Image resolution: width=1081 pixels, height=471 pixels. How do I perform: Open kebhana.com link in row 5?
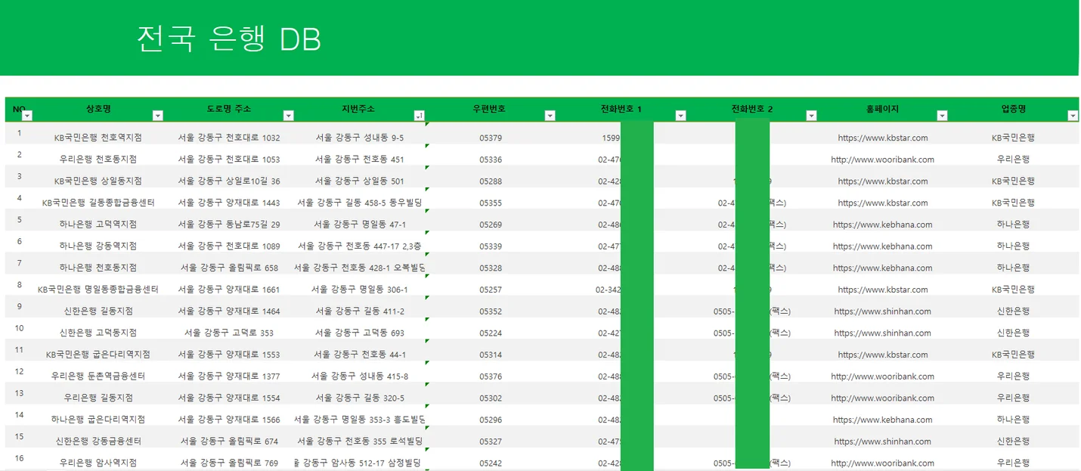click(x=882, y=225)
